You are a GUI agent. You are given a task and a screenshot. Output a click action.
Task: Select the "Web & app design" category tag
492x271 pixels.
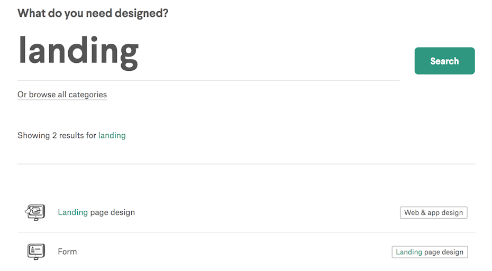coord(433,212)
